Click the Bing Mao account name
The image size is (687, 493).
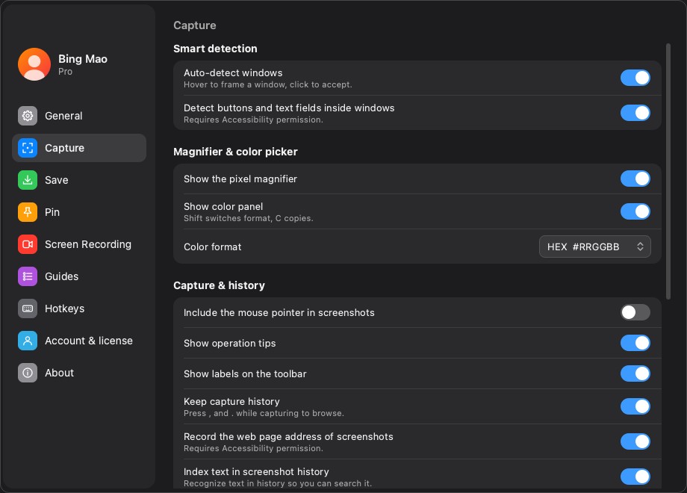point(83,59)
